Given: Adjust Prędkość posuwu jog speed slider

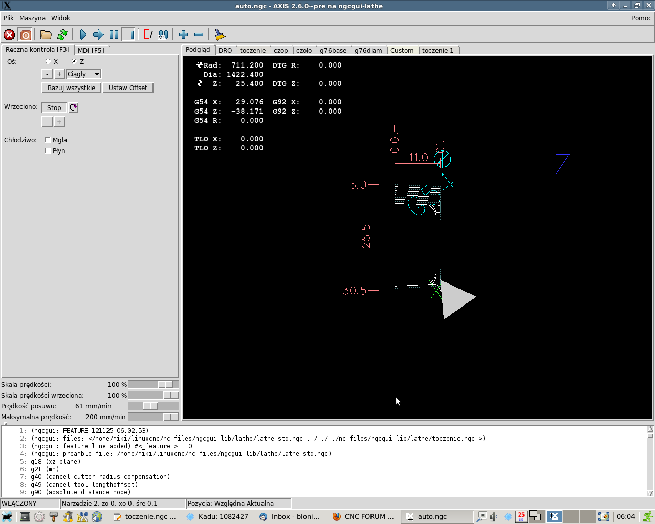Looking at the screenshot, I should (x=154, y=406).
